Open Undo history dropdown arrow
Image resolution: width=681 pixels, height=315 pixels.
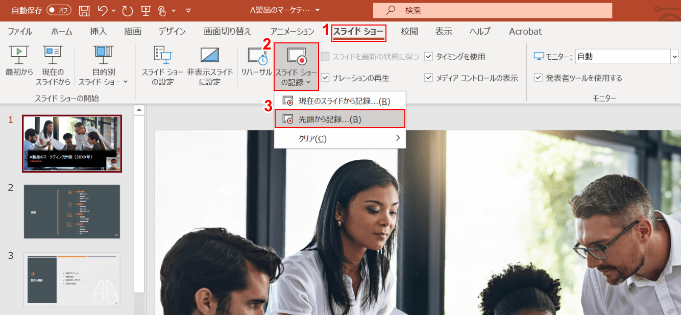113,10
